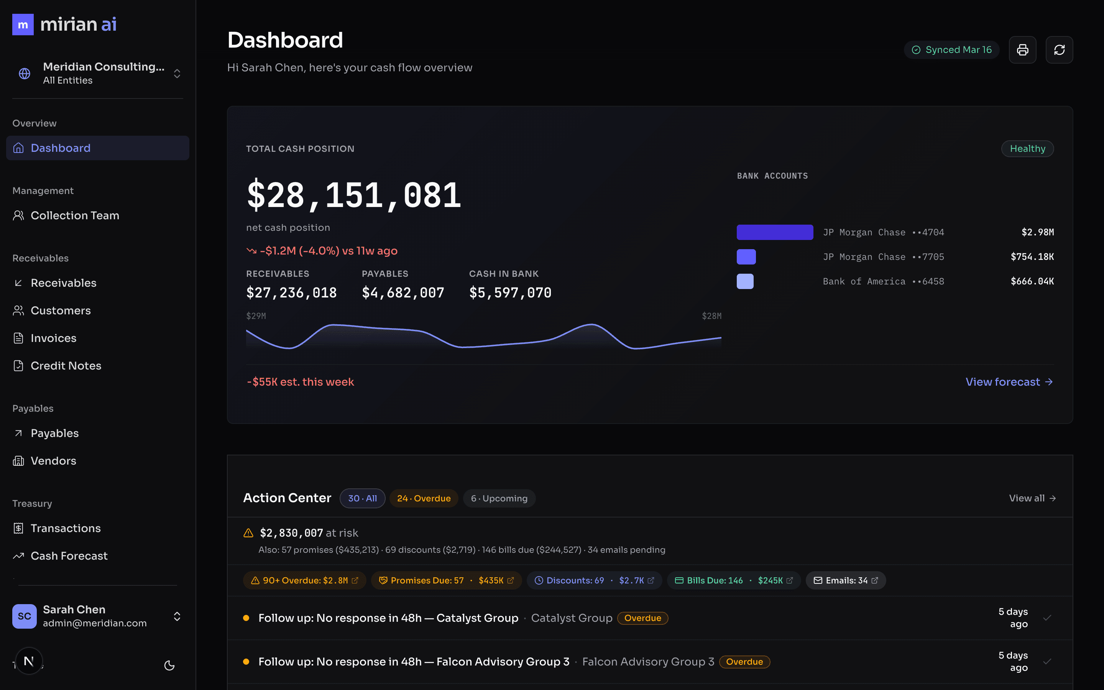Image resolution: width=1104 pixels, height=690 pixels.
Task: Open Cash Forecast under Treasury
Action: [69, 555]
